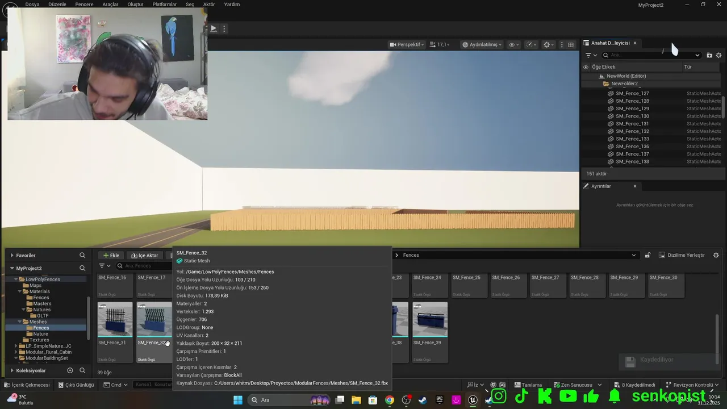Start play-in-editor with the play button

pos(214,28)
